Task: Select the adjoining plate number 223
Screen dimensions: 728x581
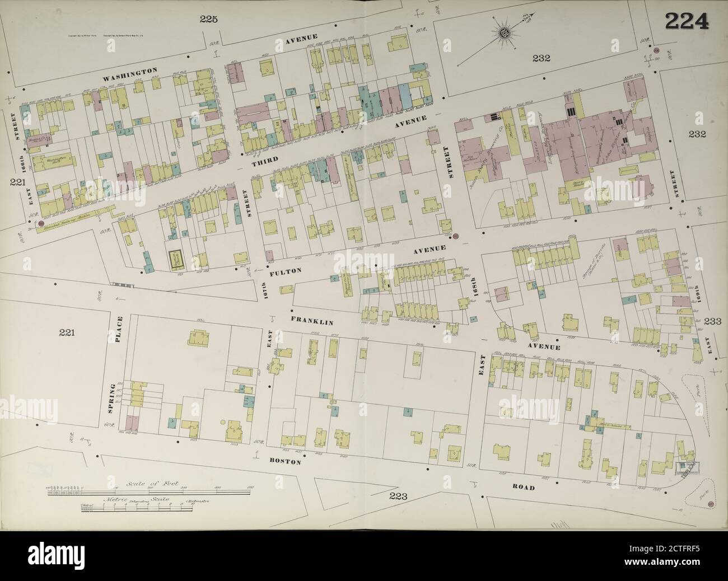Action: (x=397, y=496)
